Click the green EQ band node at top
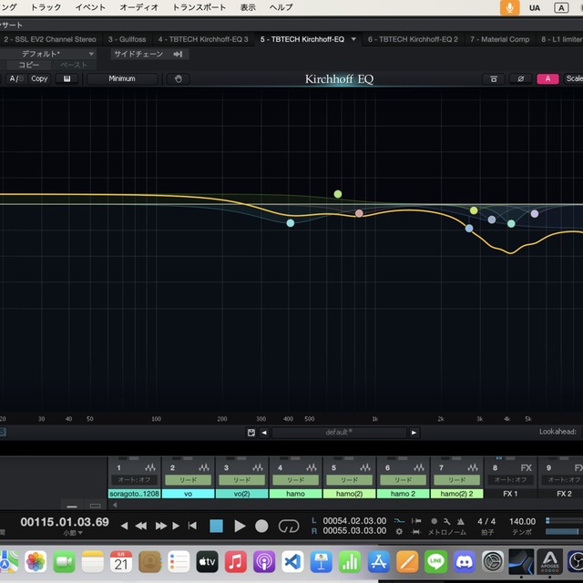 point(337,194)
